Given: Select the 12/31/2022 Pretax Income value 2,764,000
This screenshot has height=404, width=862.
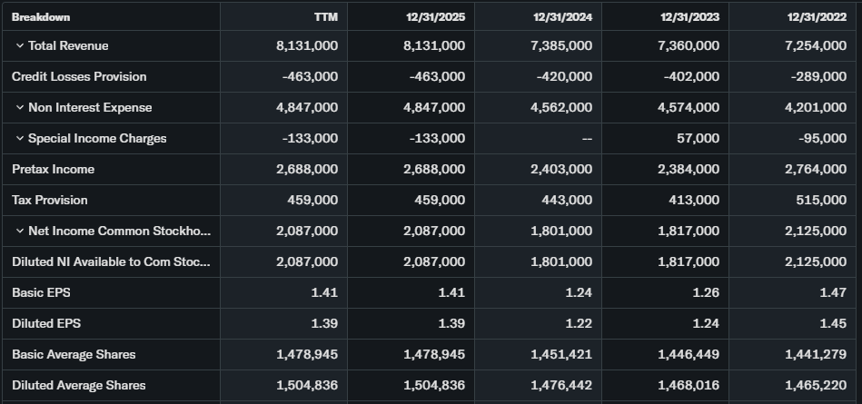Looking at the screenshot, I should (816, 170).
